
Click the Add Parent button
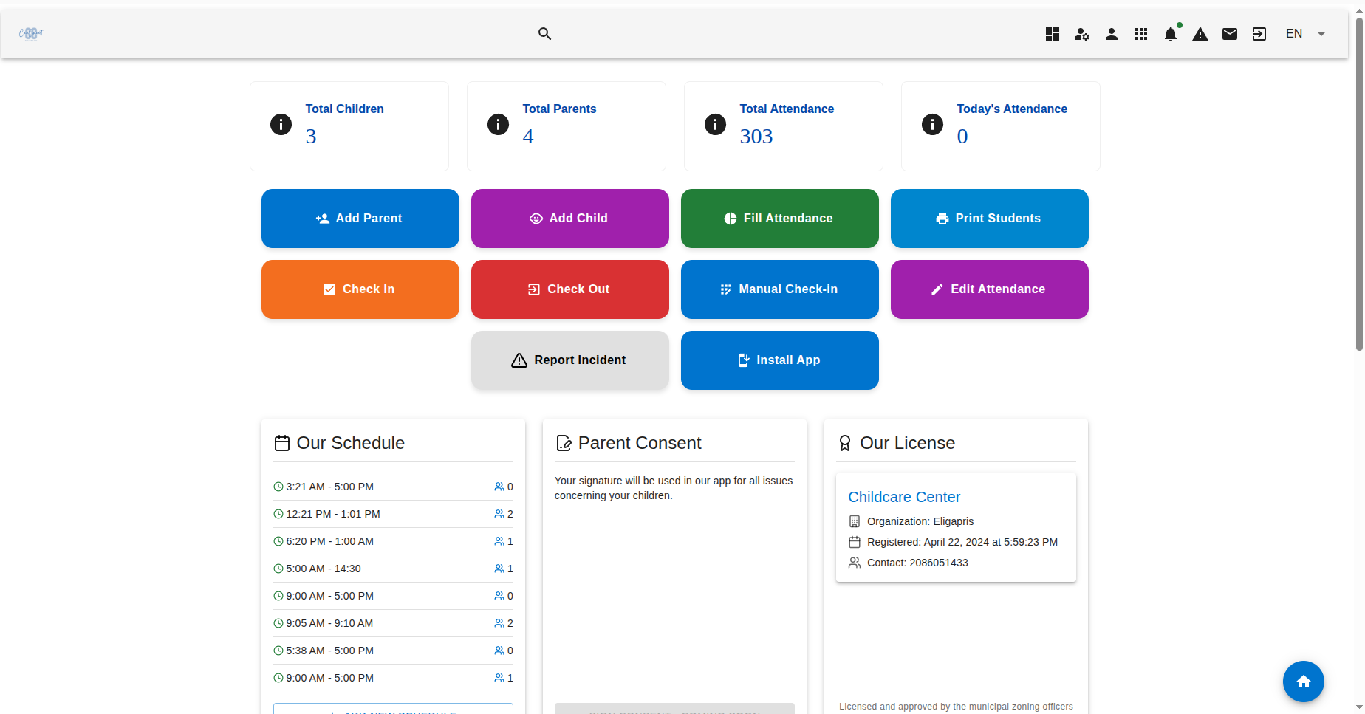[x=360, y=219]
